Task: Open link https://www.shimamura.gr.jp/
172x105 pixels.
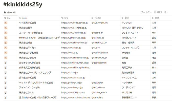Action: (x=75, y=58)
